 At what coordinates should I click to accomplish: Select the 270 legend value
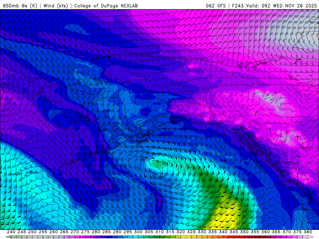point(75,232)
